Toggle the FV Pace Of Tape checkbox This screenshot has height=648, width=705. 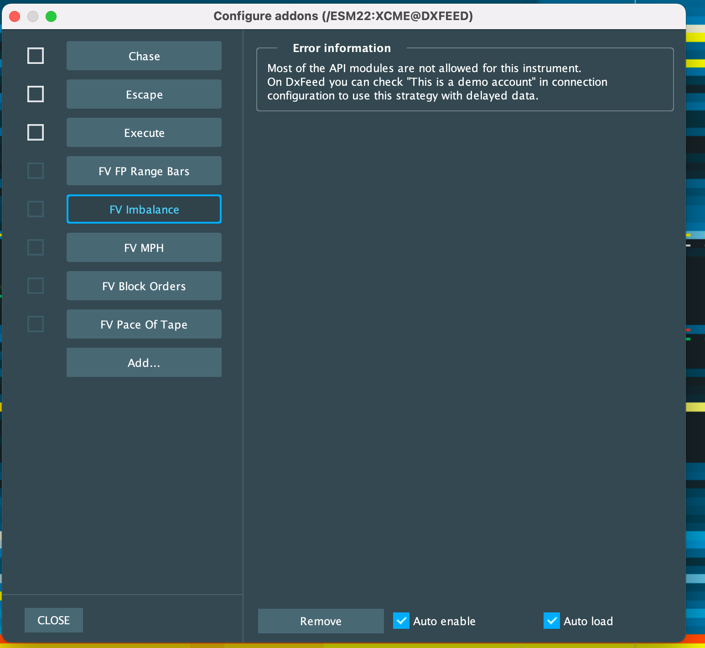pos(36,324)
